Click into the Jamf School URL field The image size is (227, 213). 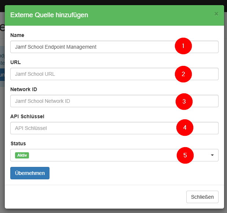[92, 74]
